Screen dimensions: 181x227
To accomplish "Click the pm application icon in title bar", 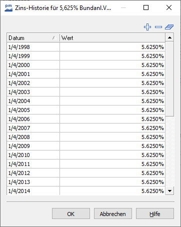I will click(8, 8).
